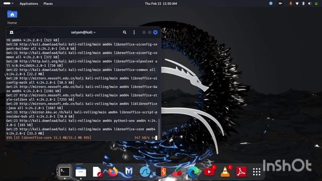The height and width of the screenshot is (181, 322).
Task: Open Microsoft Edge from the dock
Action: pyautogui.click(x=193, y=171)
